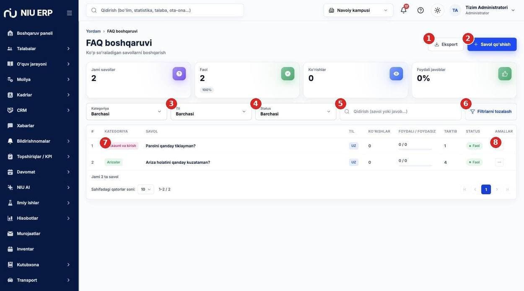Click the Savol qo'shish button

(x=492, y=44)
